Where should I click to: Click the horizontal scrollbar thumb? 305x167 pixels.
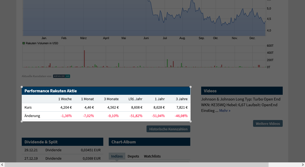click(136, 165)
